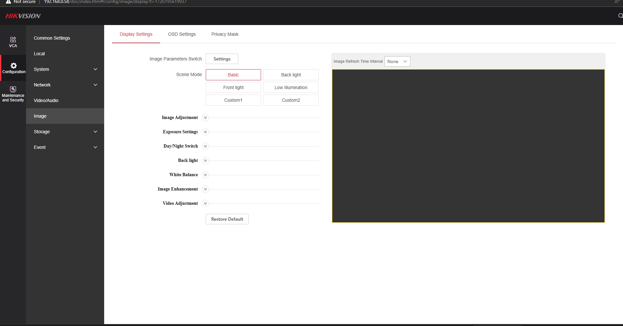Expand Image Adjustment section chevron
Image resolution: width=623 pixels, height=326 pixels.
tap(205, 118)
